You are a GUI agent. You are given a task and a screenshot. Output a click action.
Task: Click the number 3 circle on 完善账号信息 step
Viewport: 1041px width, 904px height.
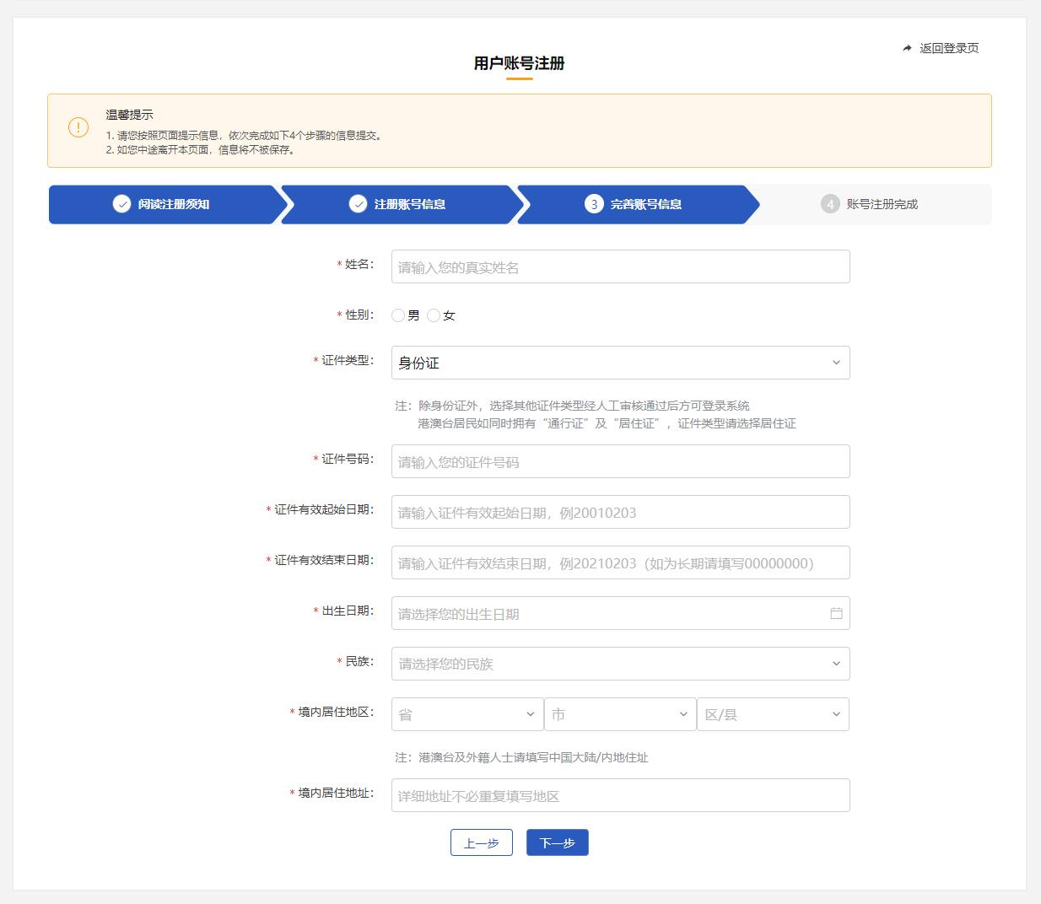point(594,204)
